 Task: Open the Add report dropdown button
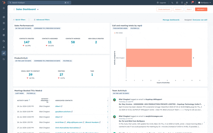tap(201, 9)
